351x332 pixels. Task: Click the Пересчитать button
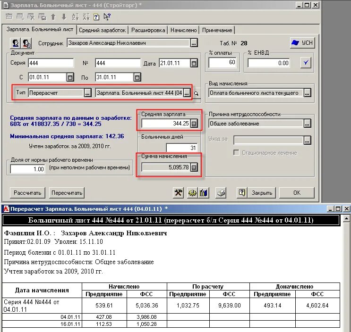67,193
